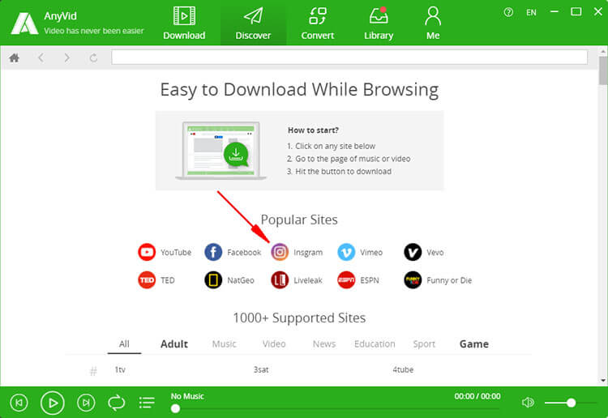This screenshot has height=418, width=608.
Task: Select the All sites category
Action: point(124,344)
